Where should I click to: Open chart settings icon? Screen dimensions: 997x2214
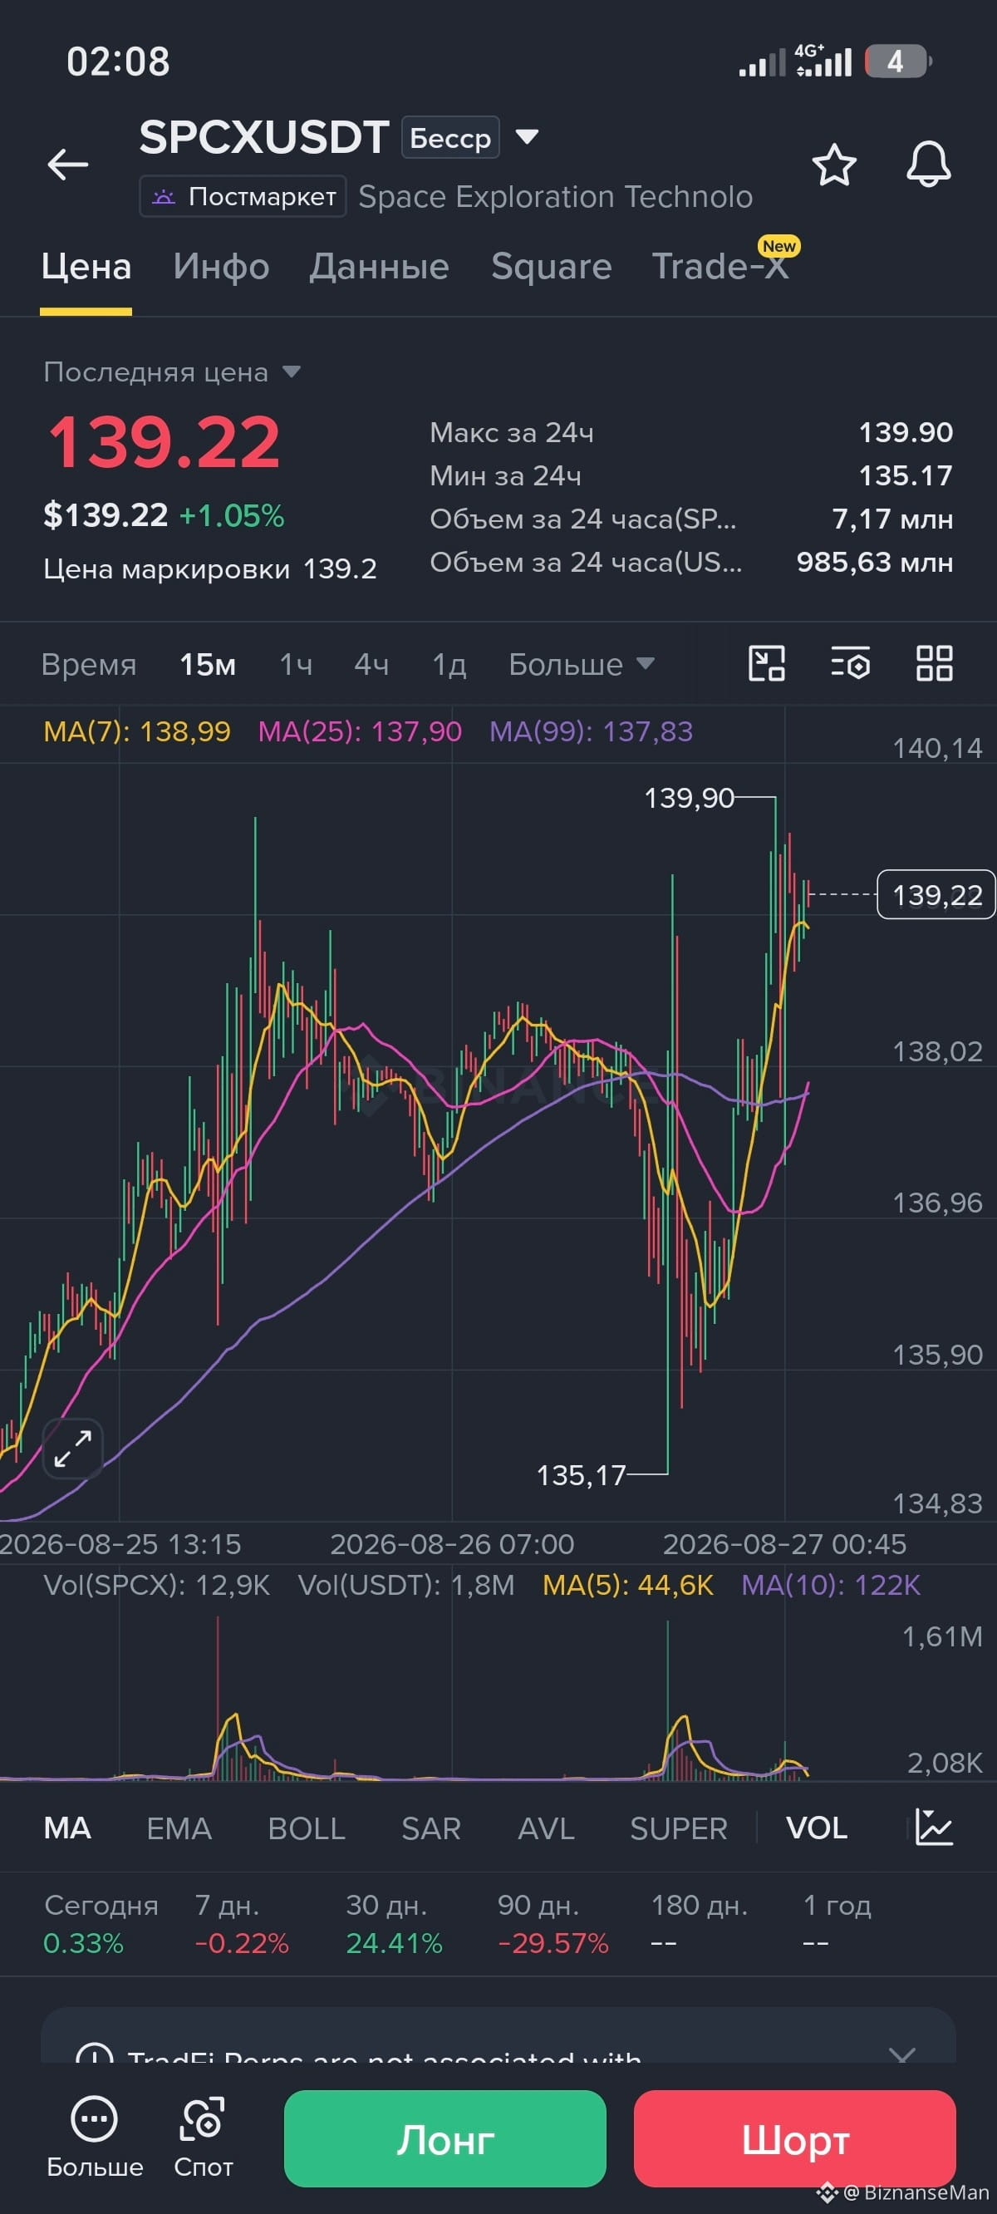tap(850, 663)
